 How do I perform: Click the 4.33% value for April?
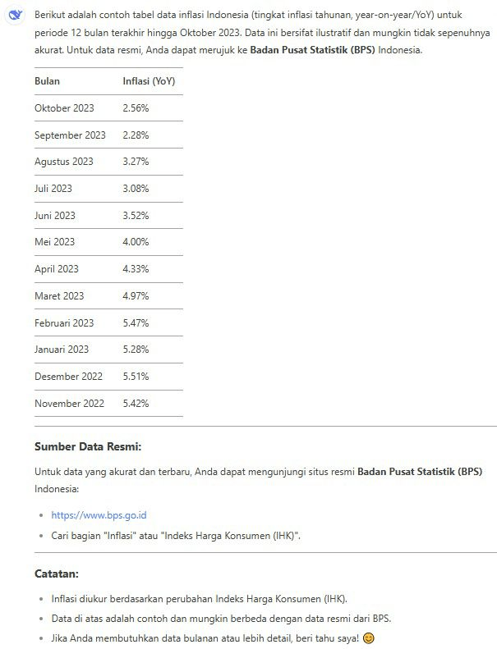click(x=136, y=269)
